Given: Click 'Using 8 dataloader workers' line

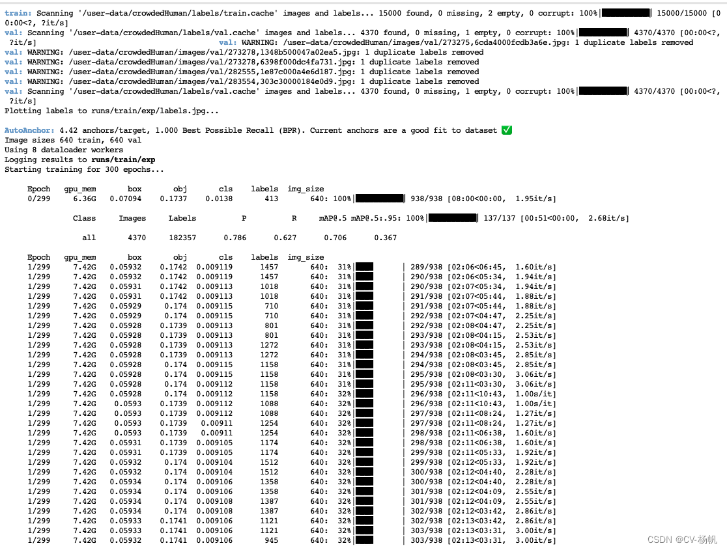Looking at the screenshot, I should pyautogui.click(x=64, y=150).
